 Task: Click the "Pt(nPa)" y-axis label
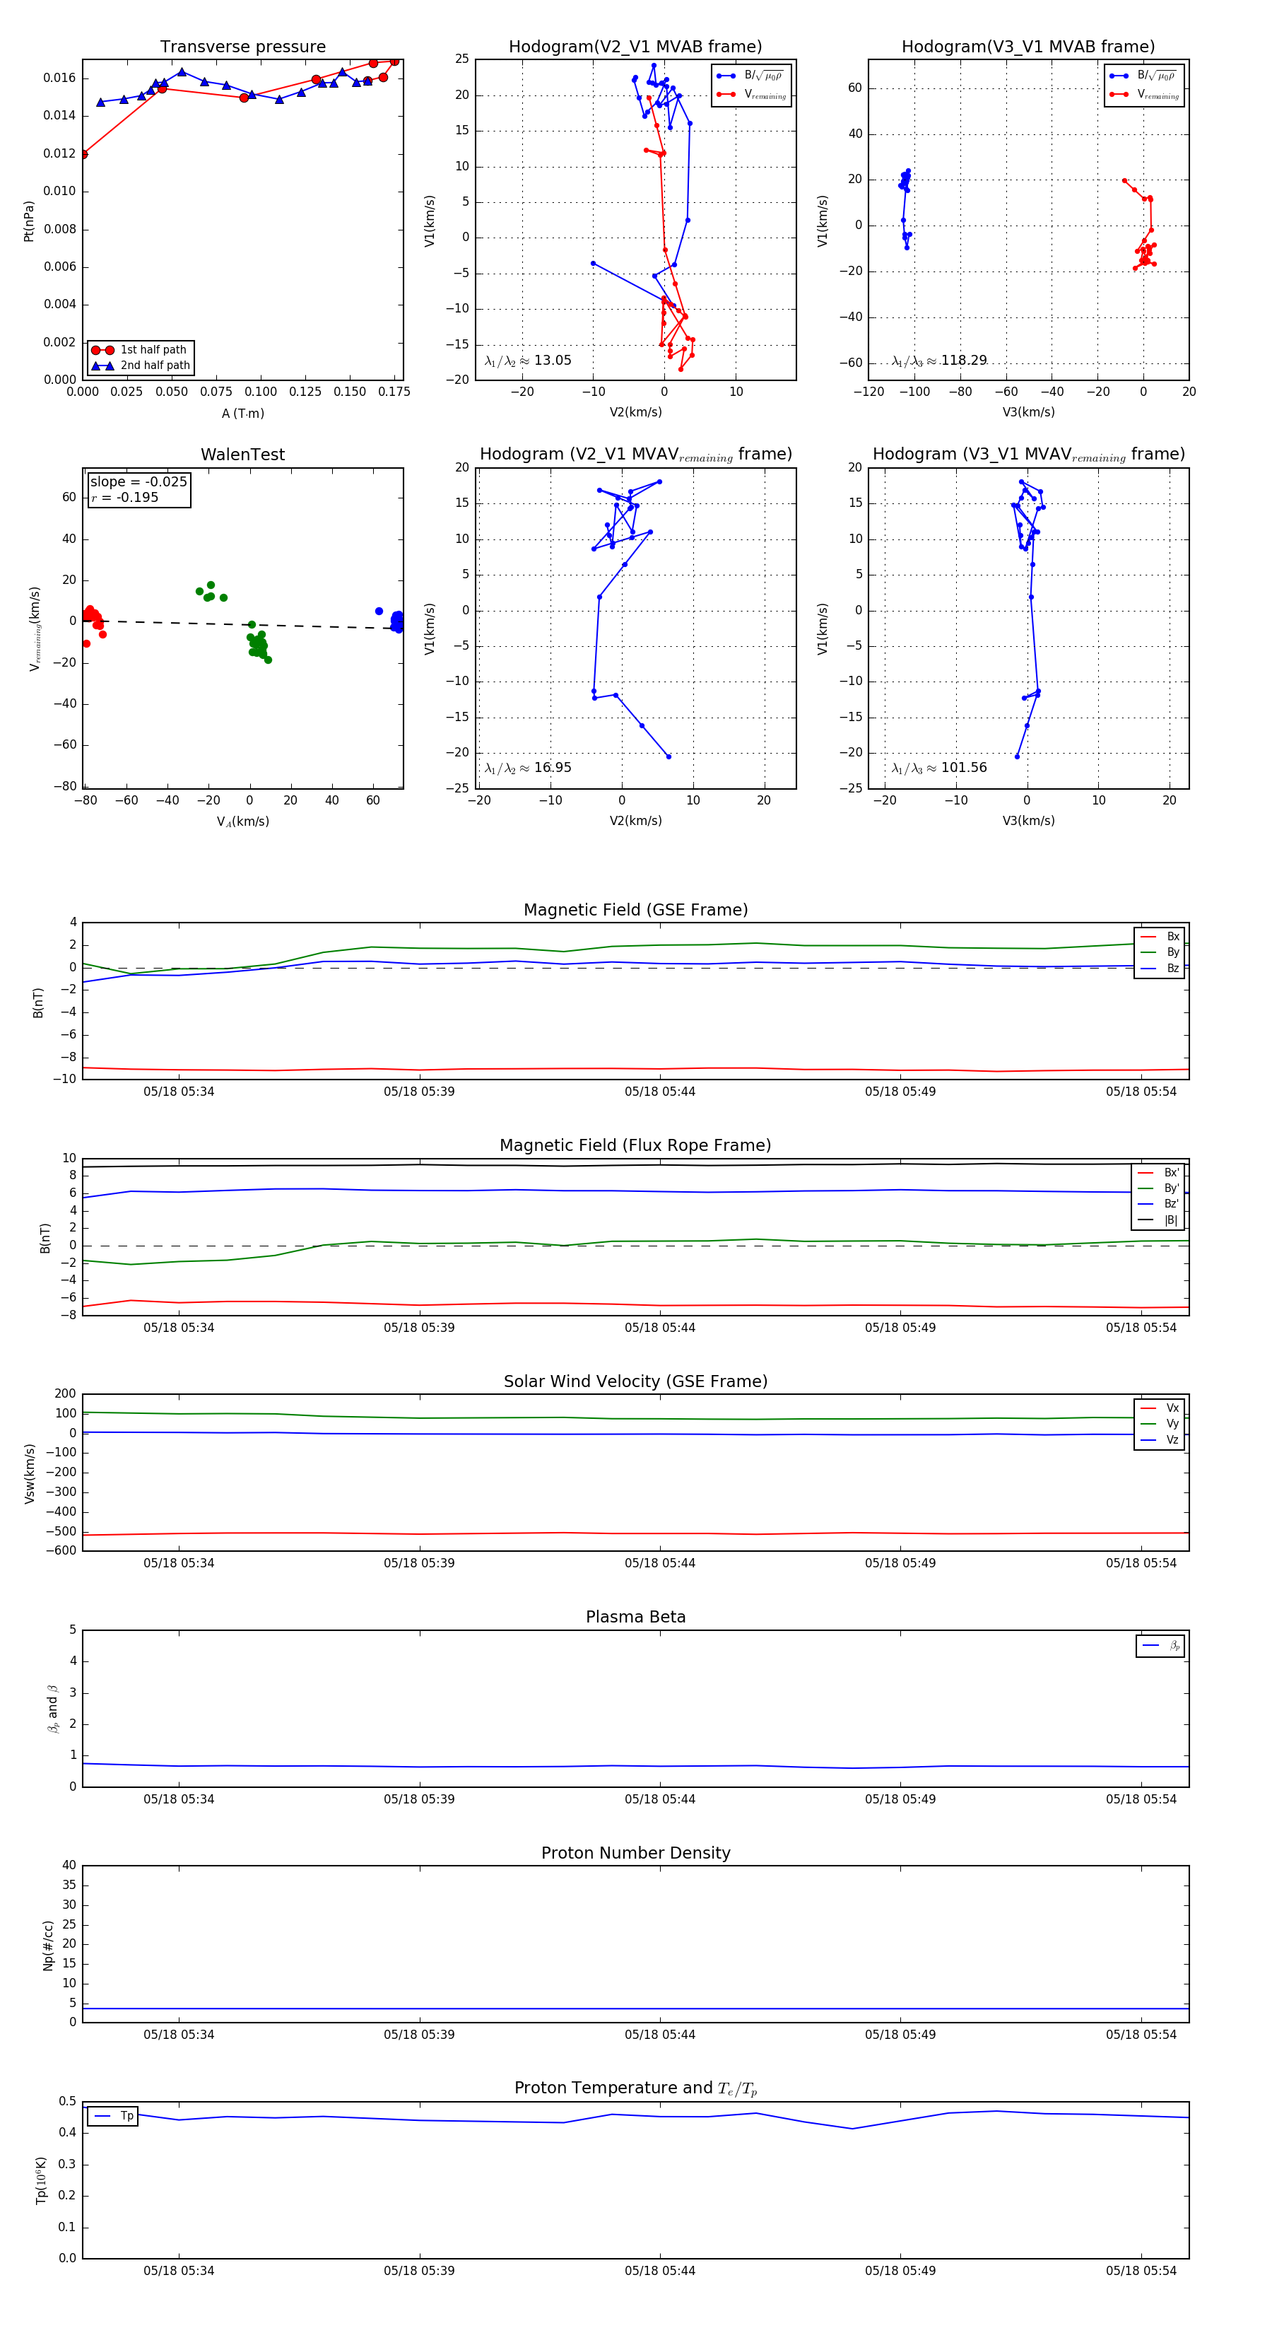pos(28,221)
